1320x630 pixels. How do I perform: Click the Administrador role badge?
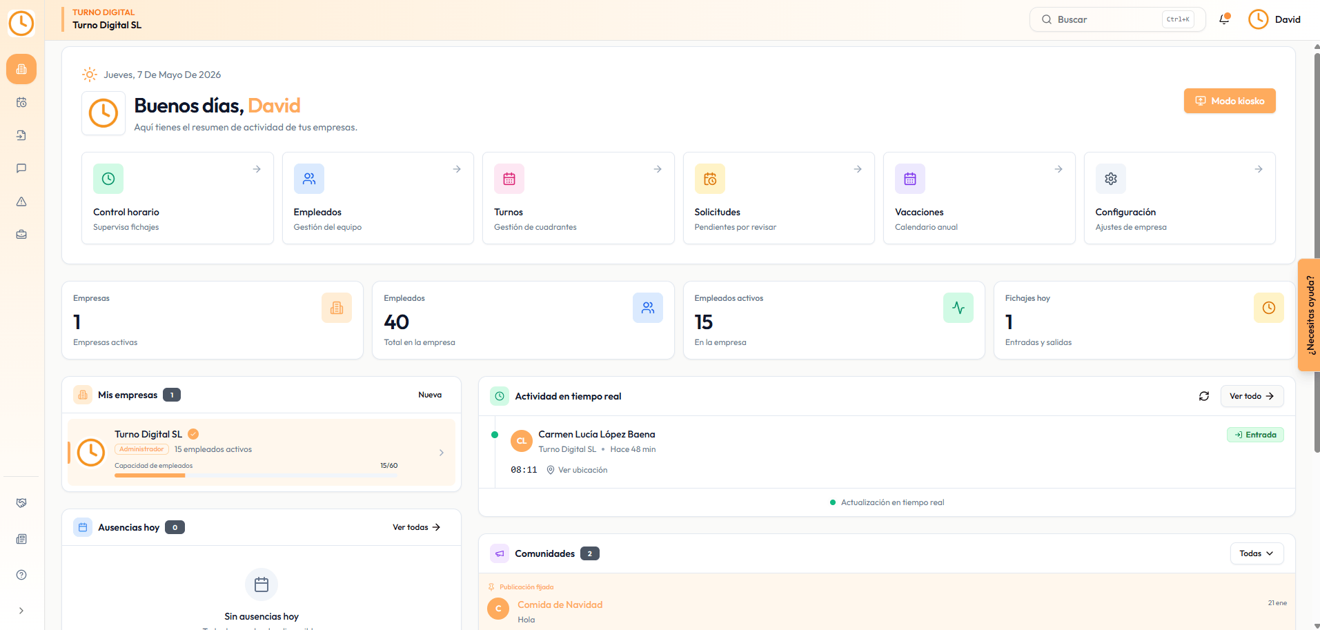click(141, 449)
